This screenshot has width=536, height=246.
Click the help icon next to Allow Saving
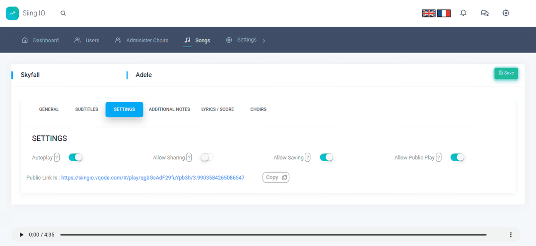click(308, 158)
